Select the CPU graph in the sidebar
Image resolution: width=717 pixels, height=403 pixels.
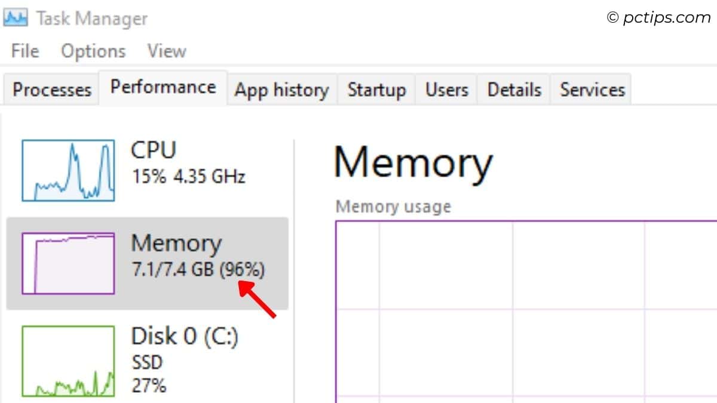click(x=68, y=170)
